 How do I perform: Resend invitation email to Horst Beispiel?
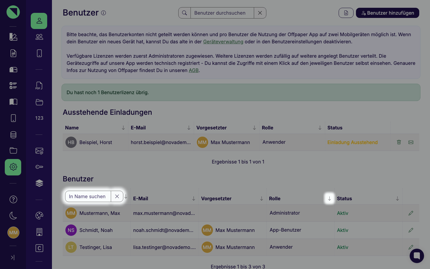pyautogui.click(x=411, y=142)
